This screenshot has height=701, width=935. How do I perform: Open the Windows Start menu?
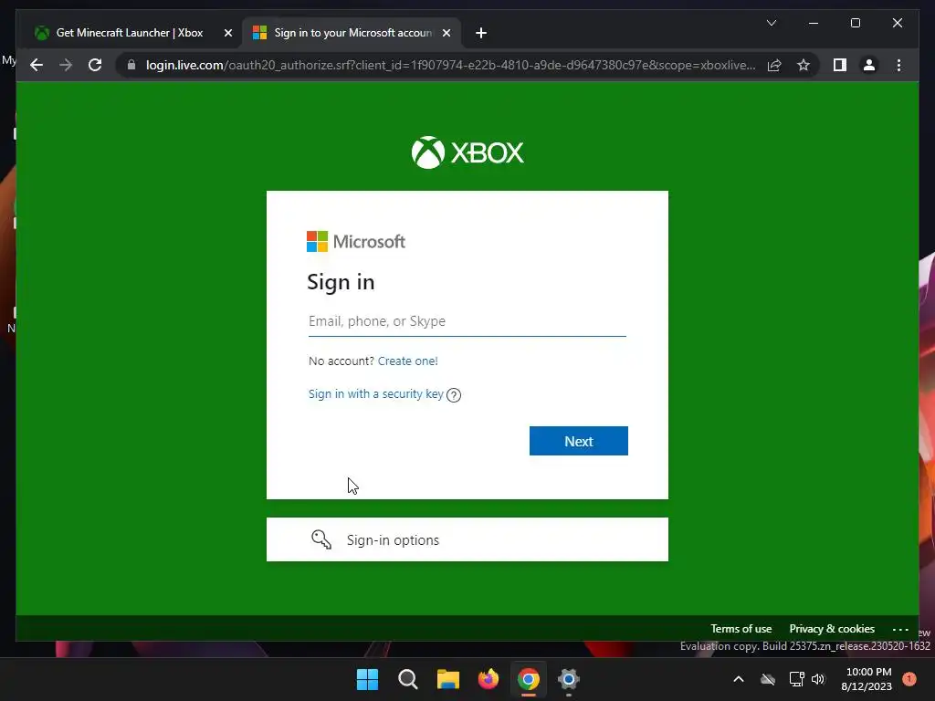point(367,679)
